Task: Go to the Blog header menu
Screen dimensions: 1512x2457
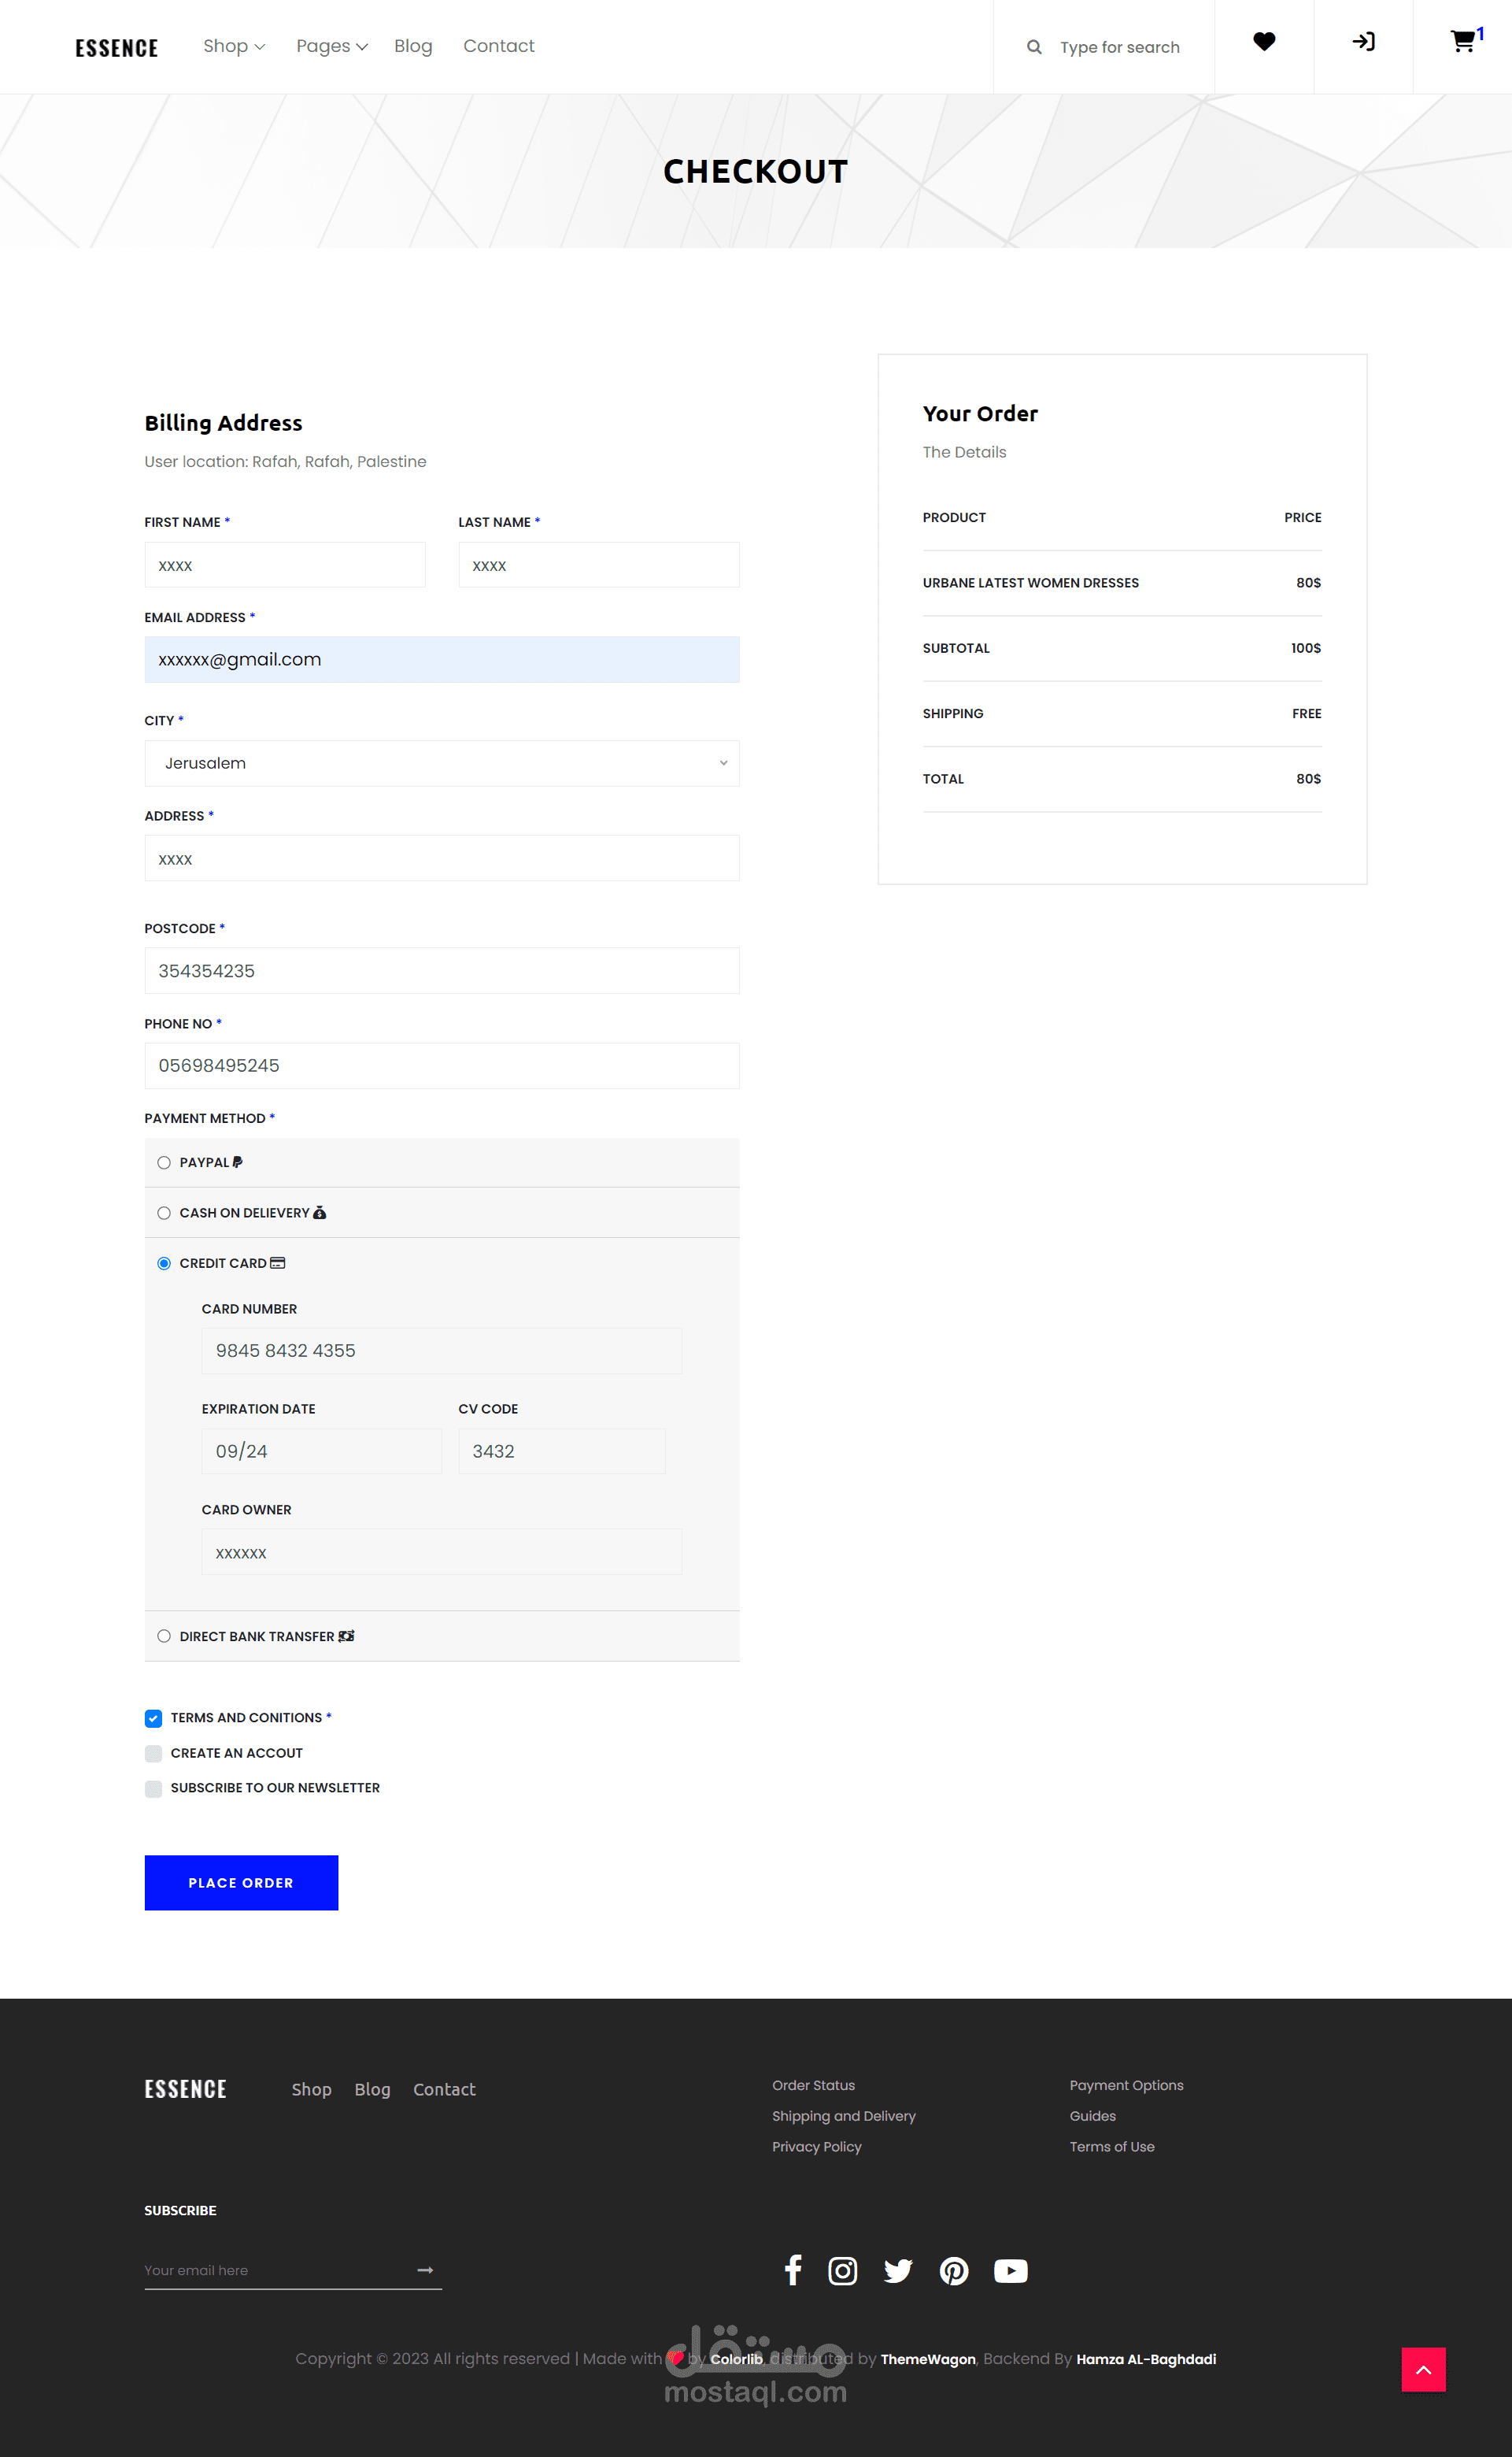Action: pyautogui.click(x=413, y=46)
